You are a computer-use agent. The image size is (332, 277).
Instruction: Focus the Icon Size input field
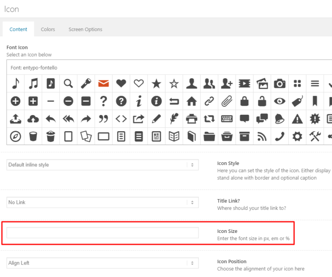(x=102, y=233)
